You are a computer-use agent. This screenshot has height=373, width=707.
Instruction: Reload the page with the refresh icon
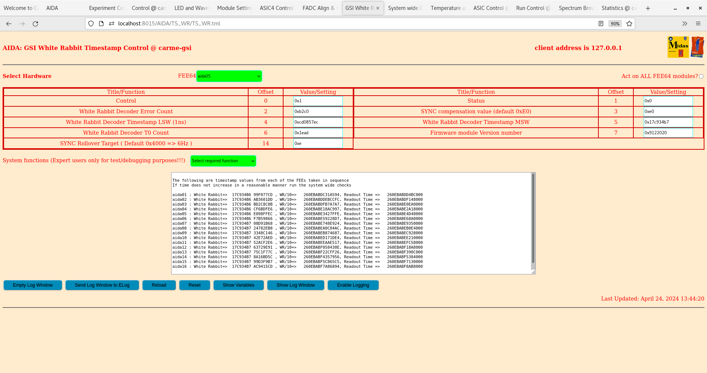point(35,23)
